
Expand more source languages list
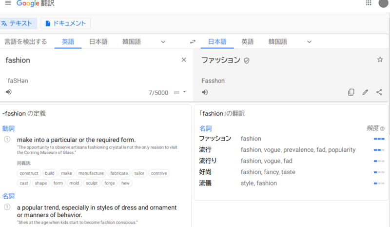click(163, 42)
